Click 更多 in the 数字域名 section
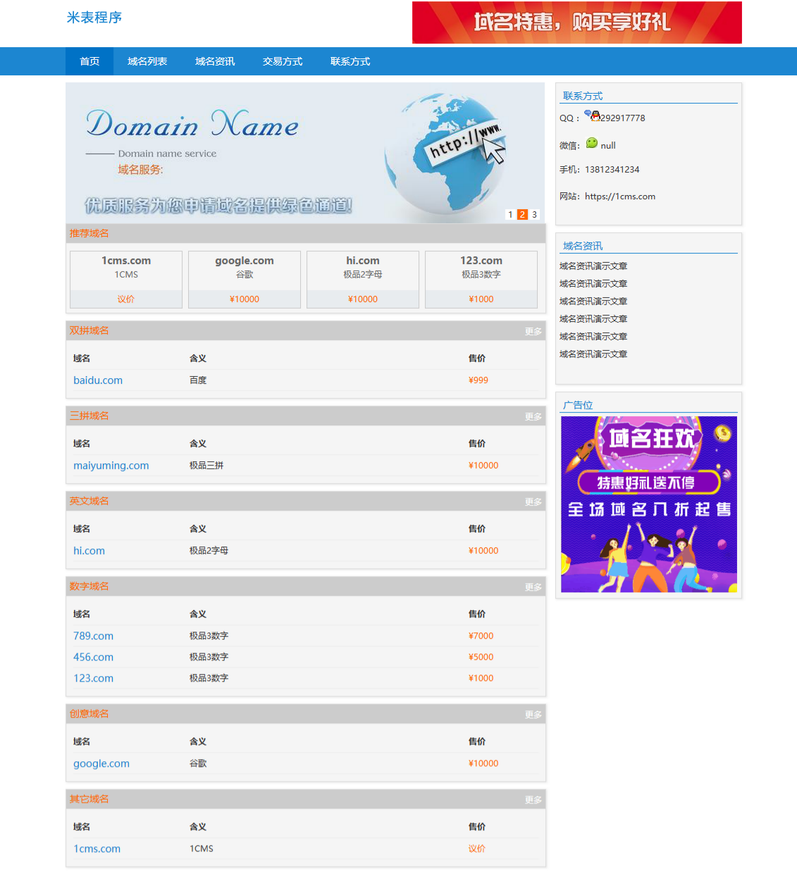 click(x=533, y=586)
